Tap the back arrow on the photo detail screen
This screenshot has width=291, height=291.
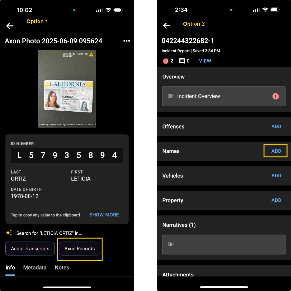pyautogui.click(x=10, y=26)
